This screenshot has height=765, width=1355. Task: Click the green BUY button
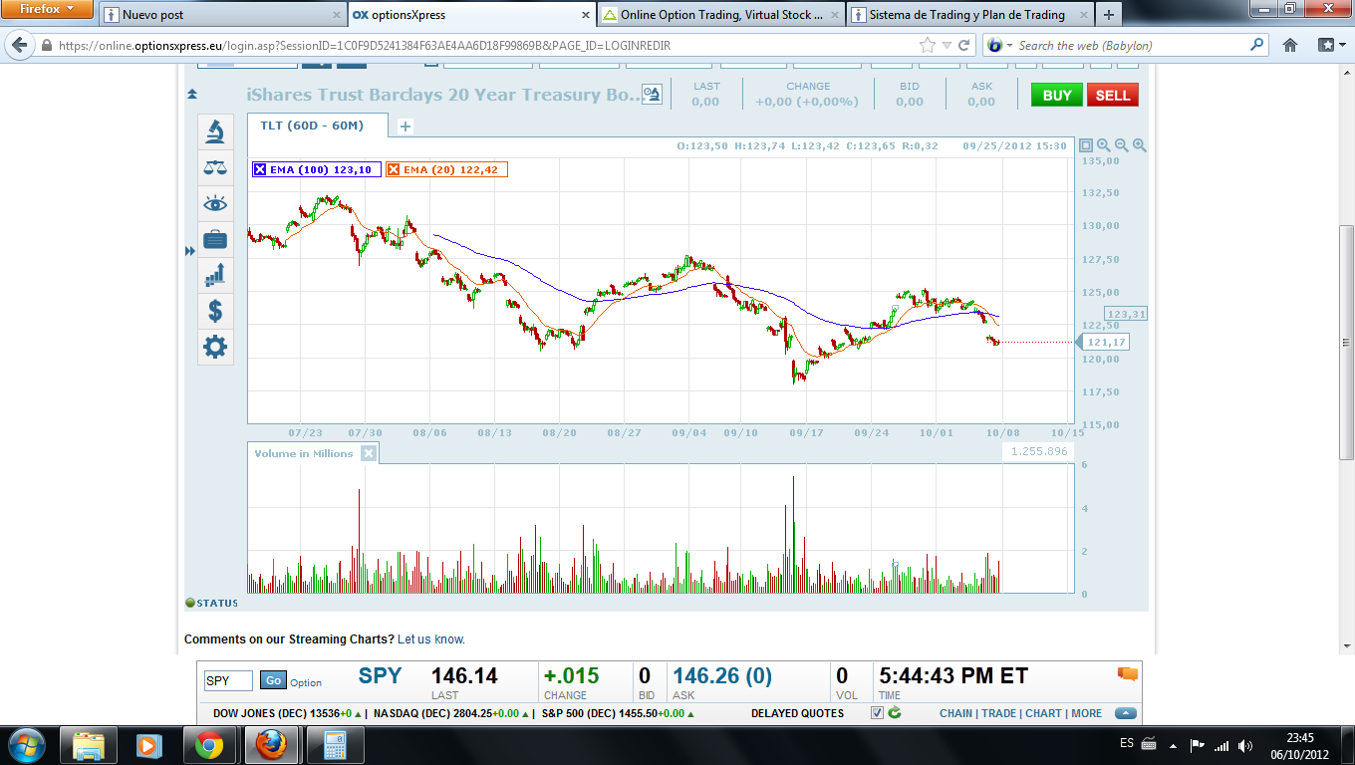point(1057,95)
